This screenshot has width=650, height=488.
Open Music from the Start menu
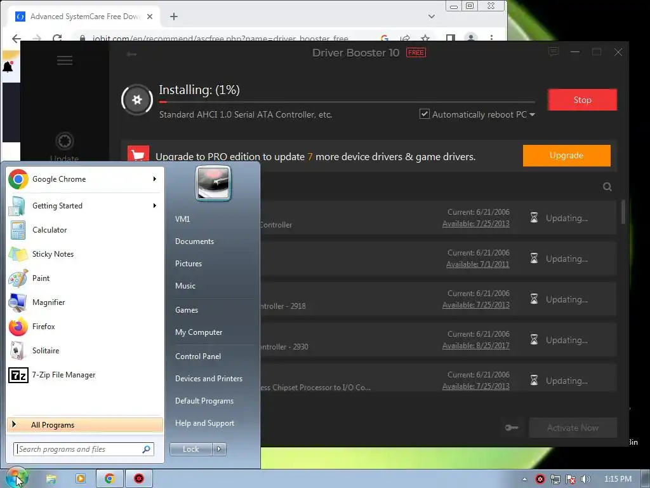point(185,285)
